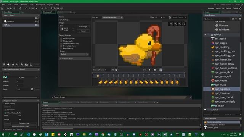Open the Start Page home icon
Image resolution: width=244 pixels, height=137 pixels.
(2, 8)
